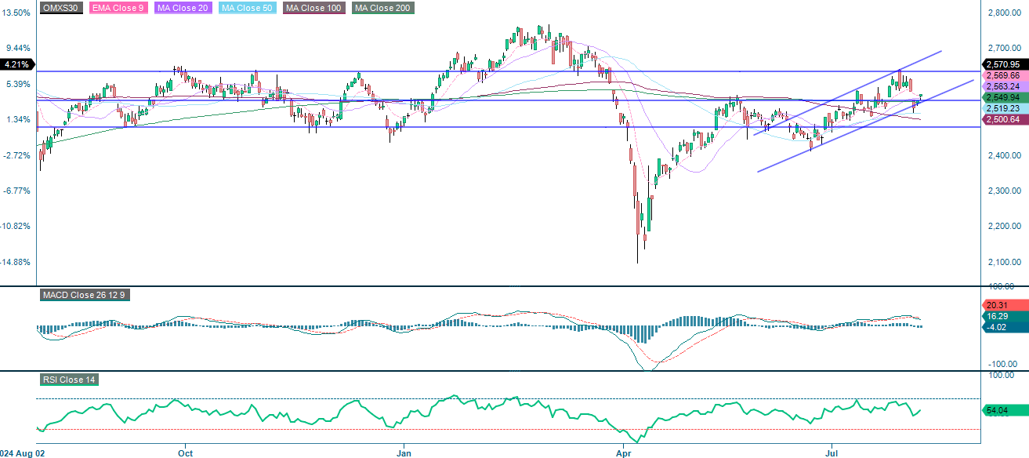
Task: Click the 13.50% percentage scale label
Action: coord(18,11)
